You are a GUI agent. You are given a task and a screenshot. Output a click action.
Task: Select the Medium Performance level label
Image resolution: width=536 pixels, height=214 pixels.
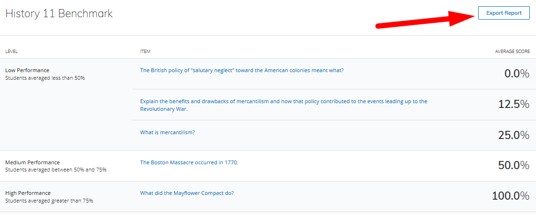(33, 162)
